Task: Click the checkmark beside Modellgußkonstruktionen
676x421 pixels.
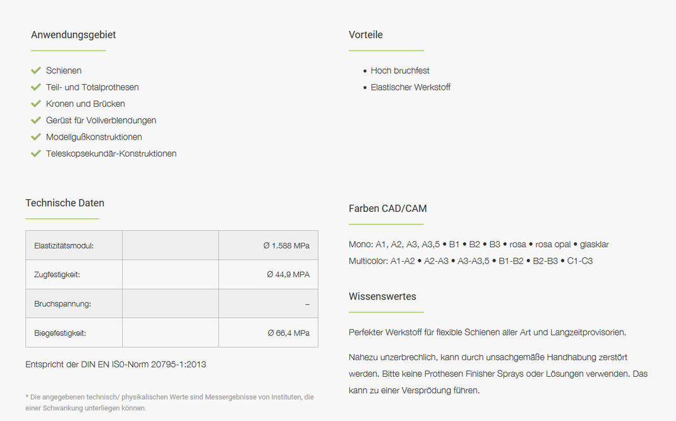Action: point(36,137)
